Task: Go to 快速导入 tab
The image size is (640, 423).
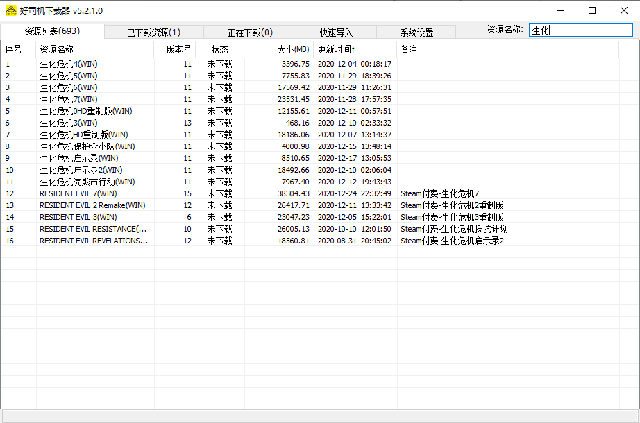Action: coord(336,32)
